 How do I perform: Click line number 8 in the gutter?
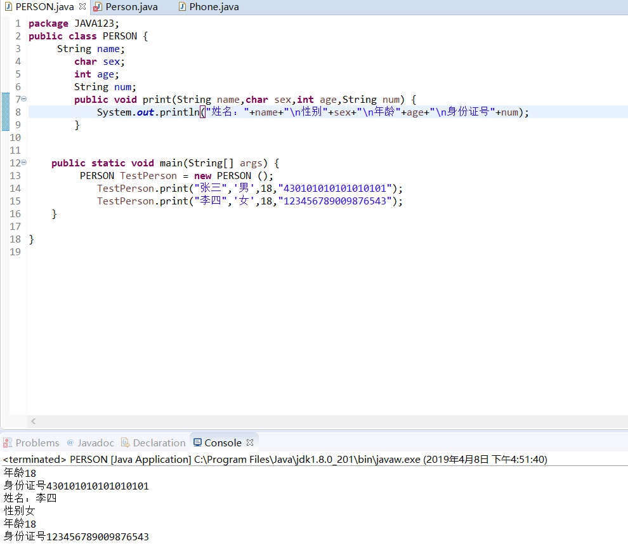pos(18,112)
